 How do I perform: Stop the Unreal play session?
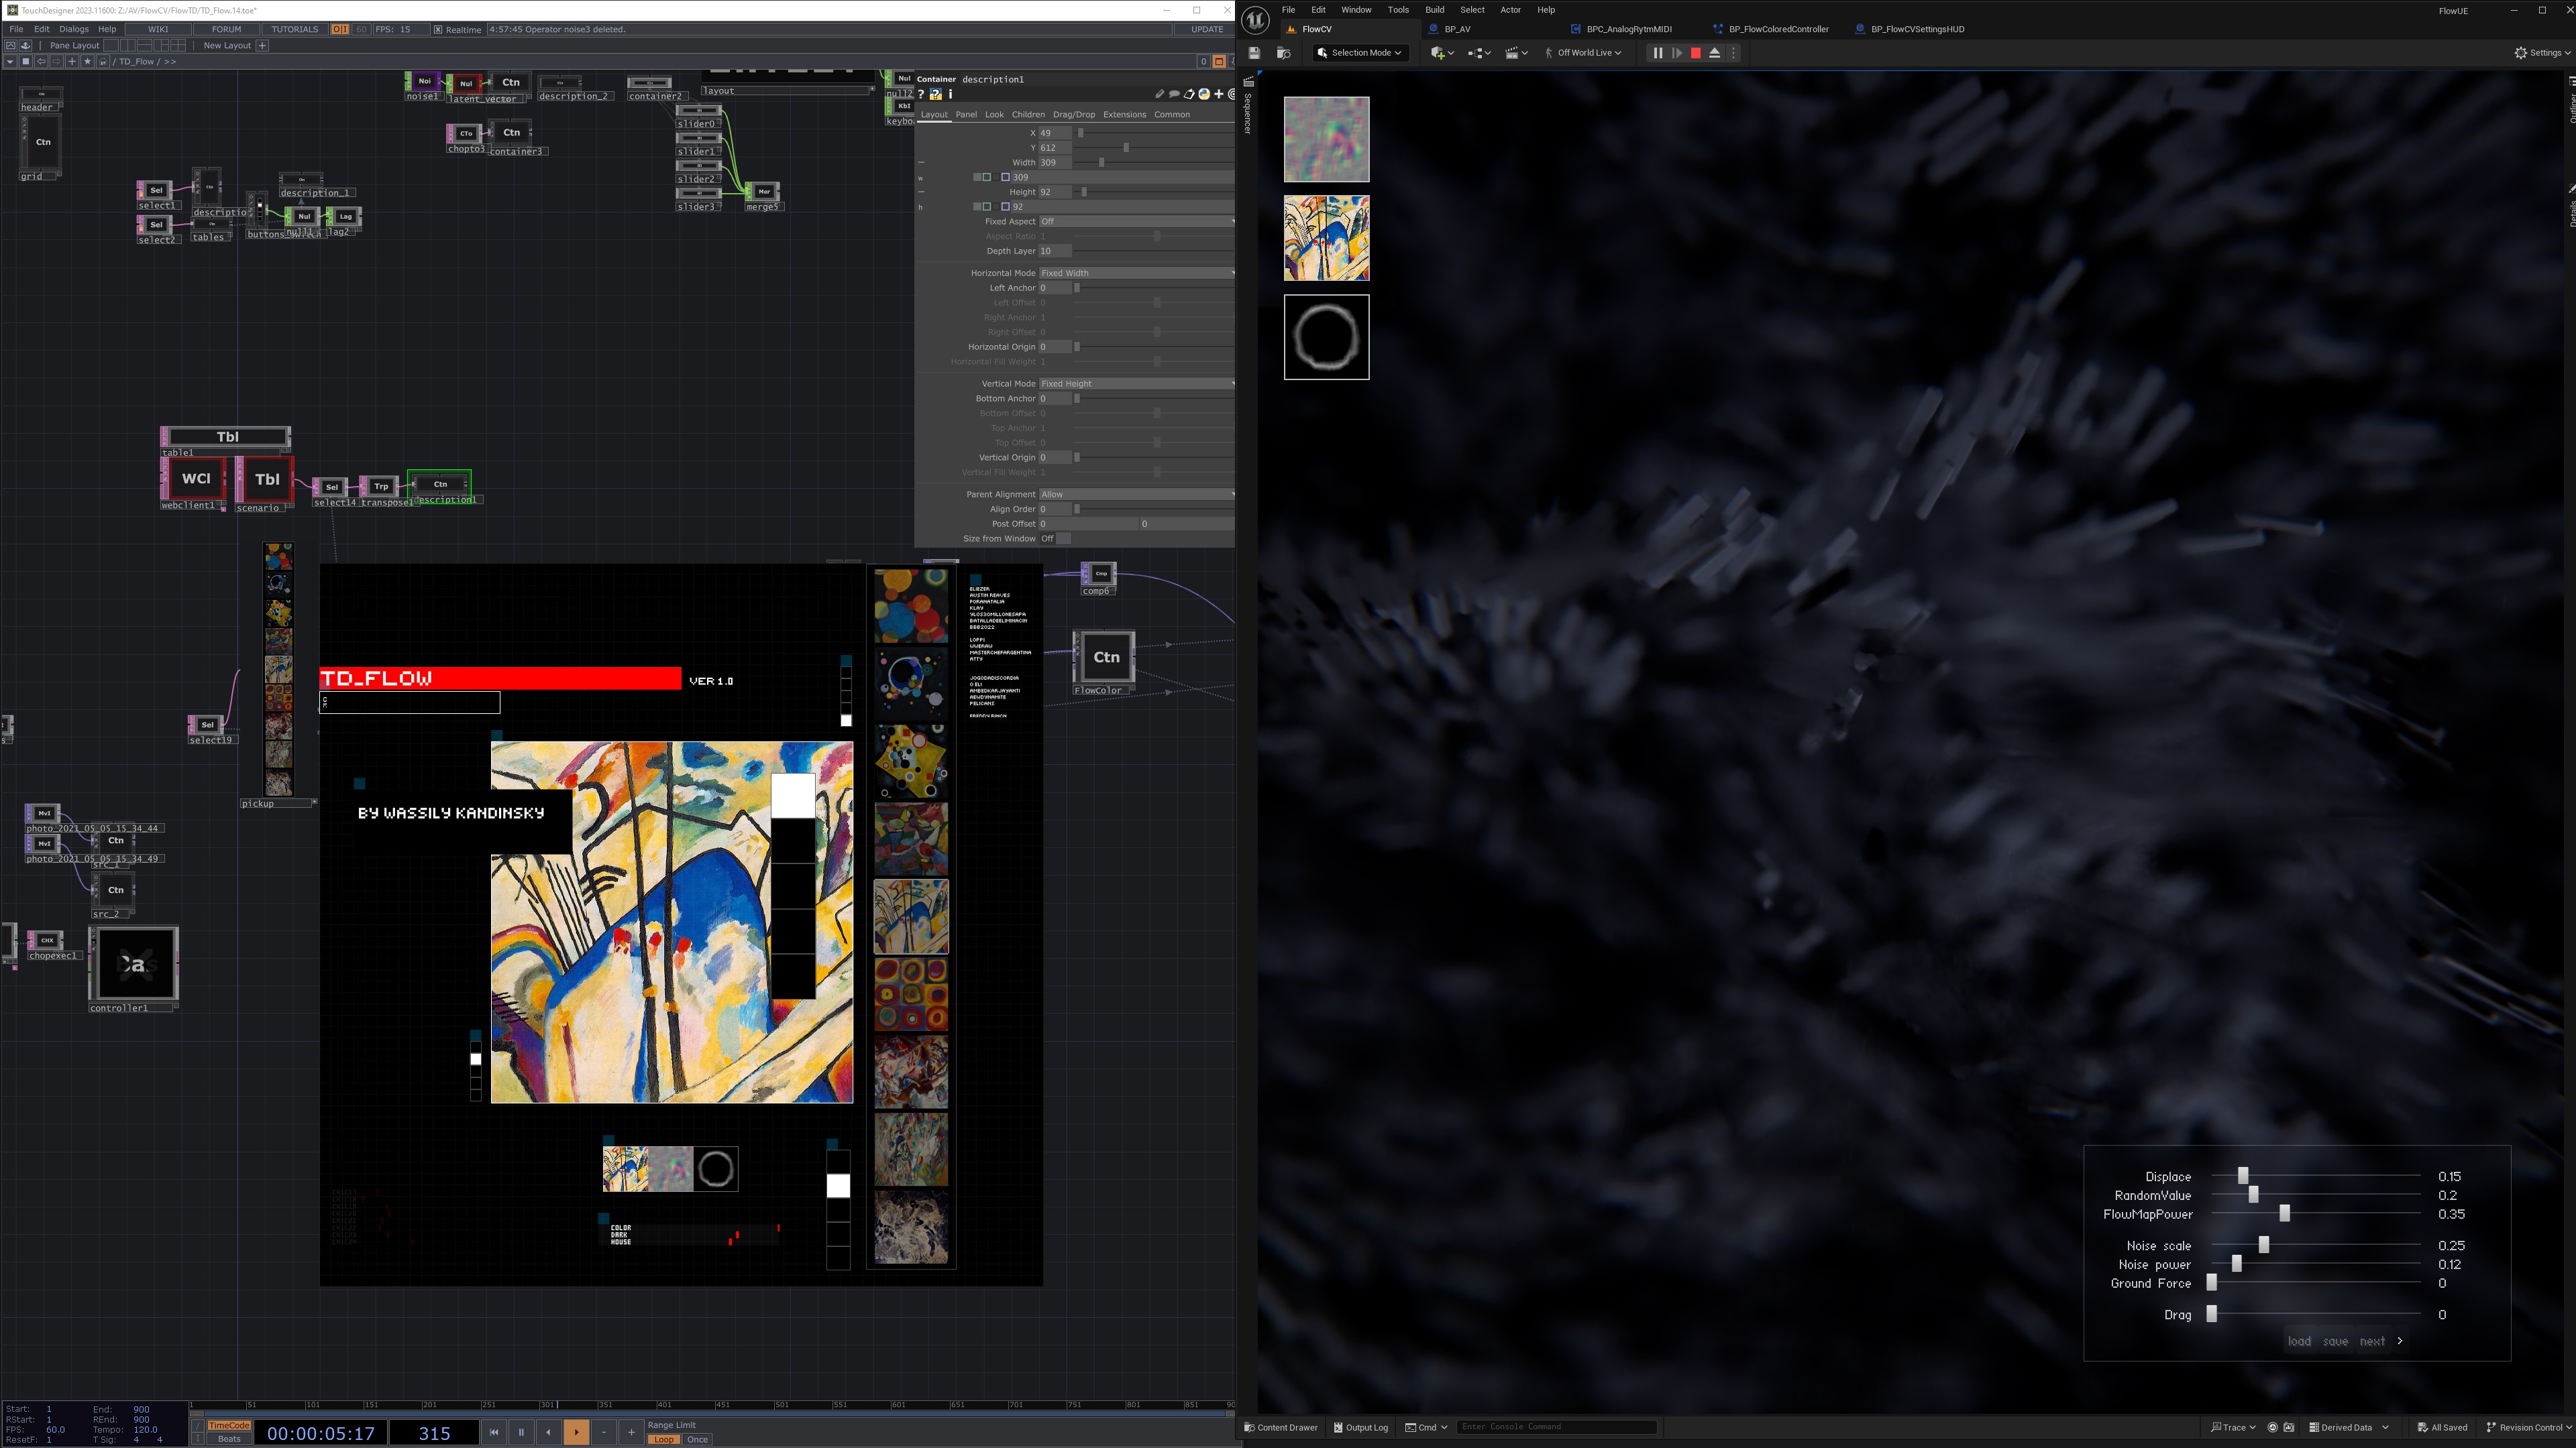point(1695,53)
